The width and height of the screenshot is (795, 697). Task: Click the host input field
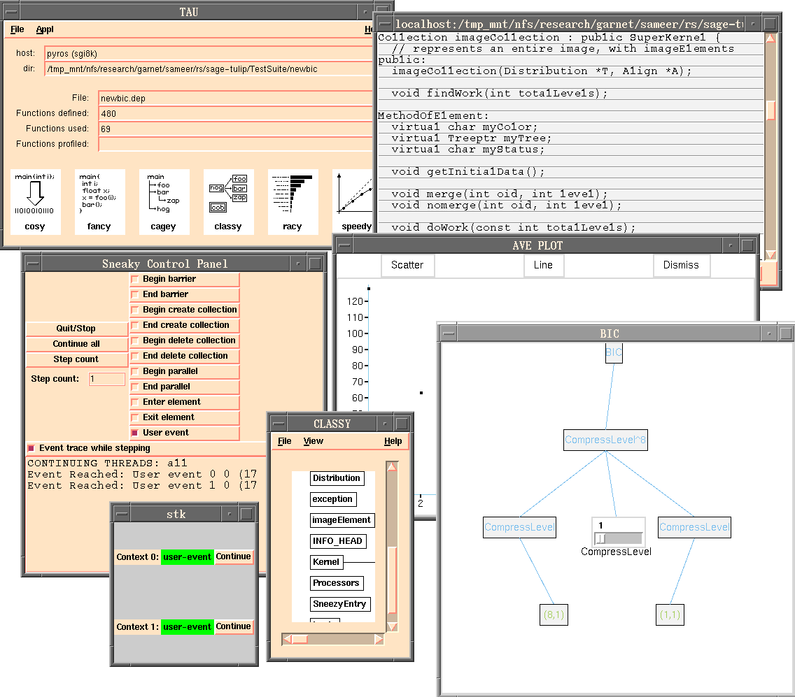(x=209, y=54)
